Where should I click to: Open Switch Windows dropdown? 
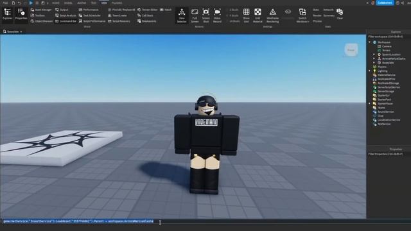302,15
